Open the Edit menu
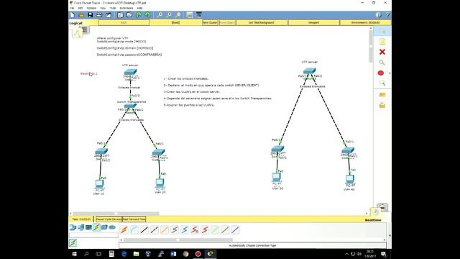460x259 pixels. click(80, 8)
